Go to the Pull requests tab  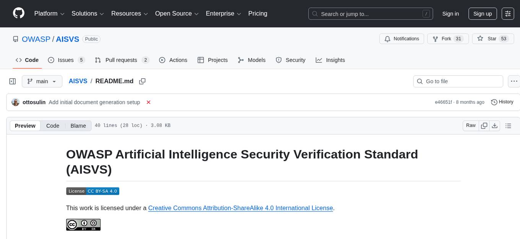(x=122, y=60)
